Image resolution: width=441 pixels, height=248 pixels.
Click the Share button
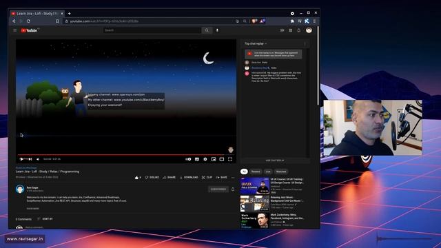pos(170,178)
